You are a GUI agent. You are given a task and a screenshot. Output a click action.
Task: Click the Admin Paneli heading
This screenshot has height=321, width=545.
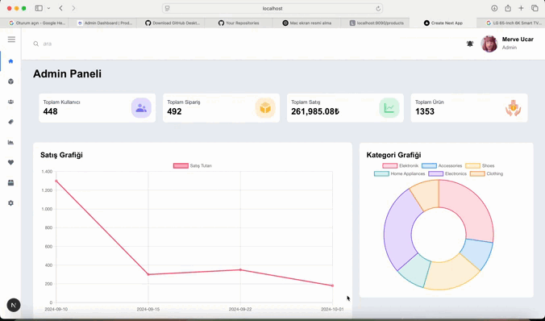67,73
